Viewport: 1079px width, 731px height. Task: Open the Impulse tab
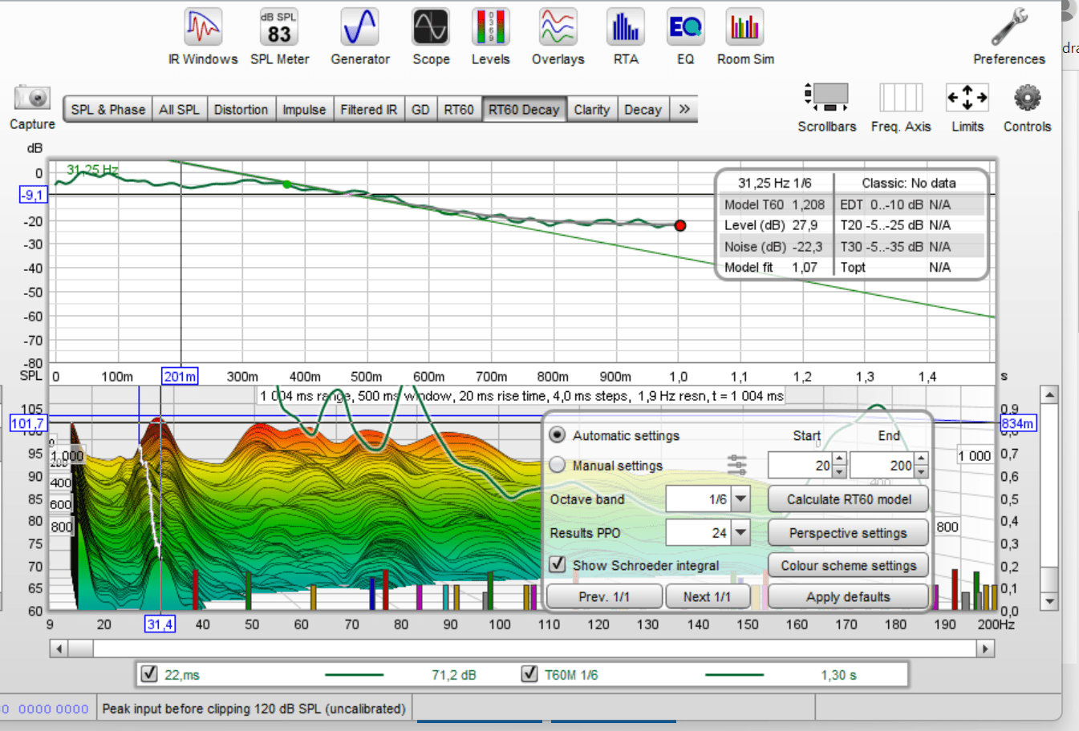(x=304, y=110)
